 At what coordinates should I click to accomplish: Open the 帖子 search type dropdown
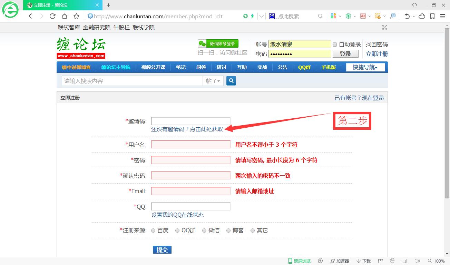[x=213, y=81]
